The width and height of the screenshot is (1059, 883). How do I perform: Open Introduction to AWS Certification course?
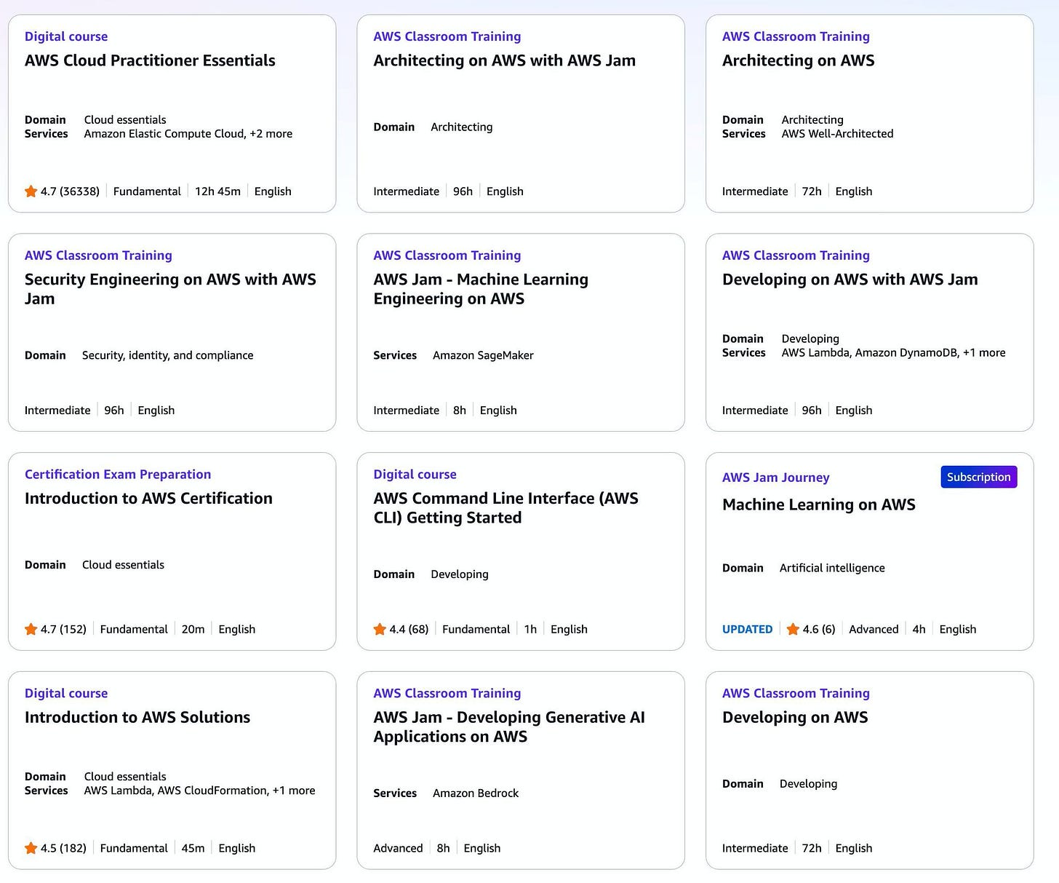(148, 499)
